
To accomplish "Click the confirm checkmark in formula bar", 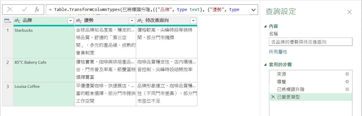I will (25, 10).
